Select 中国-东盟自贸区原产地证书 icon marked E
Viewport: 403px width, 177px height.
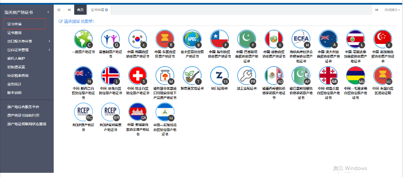[x=165, y=39]
